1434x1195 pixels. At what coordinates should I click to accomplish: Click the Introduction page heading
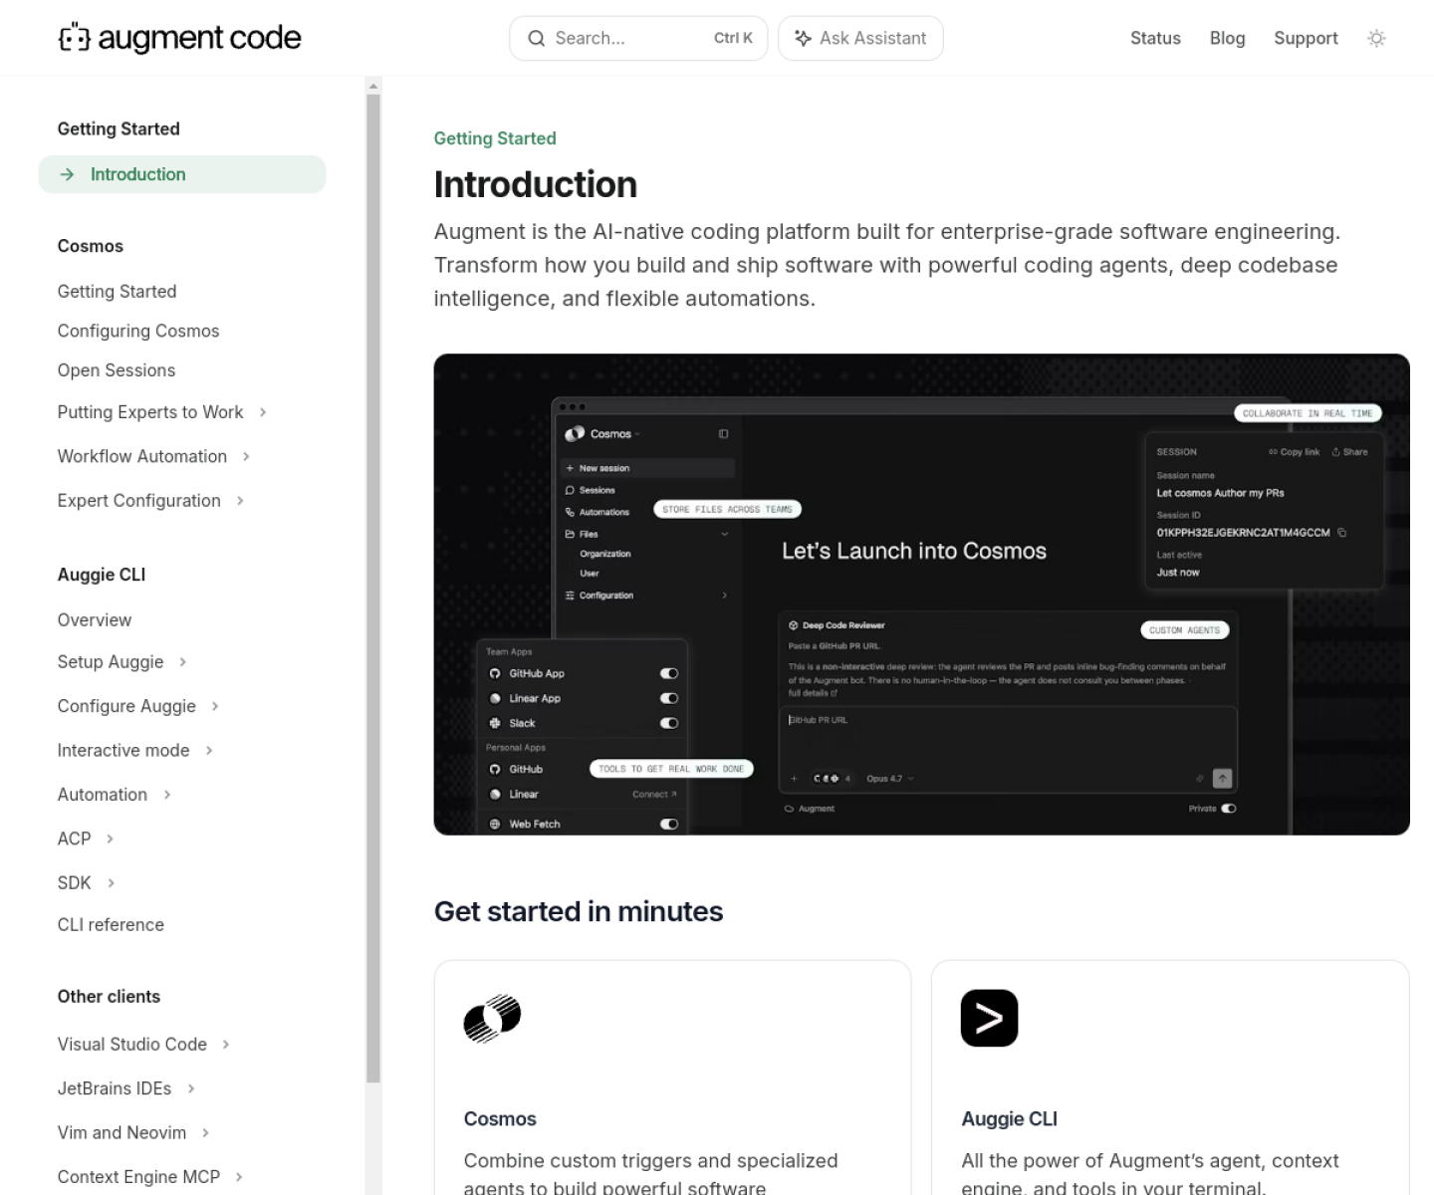click(x=536, y=184)
